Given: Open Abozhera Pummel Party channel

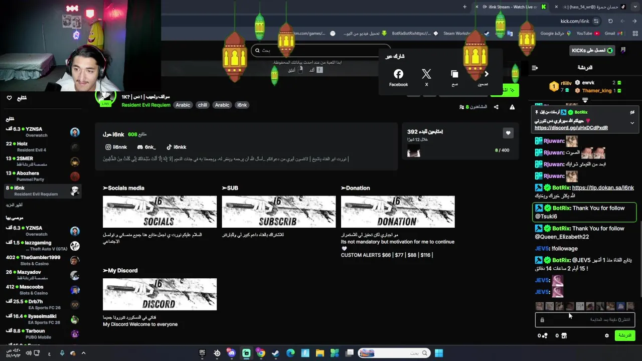Looking at the screenshot, I should [43, 175].
